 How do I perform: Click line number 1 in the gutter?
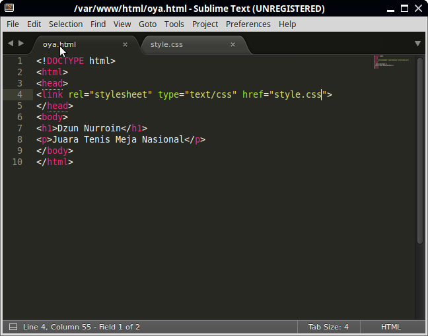[x=20, y=61]
